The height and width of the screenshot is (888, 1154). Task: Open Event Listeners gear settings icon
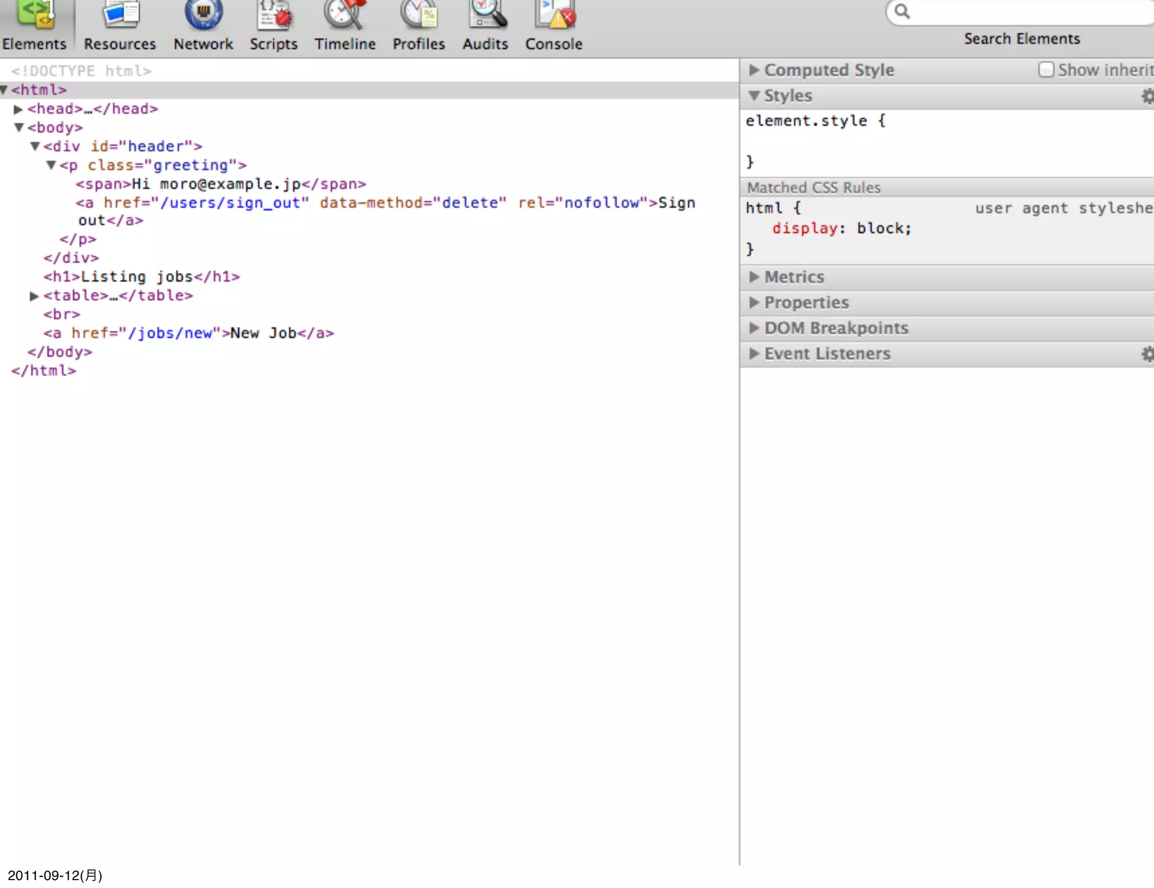coord(1147,354)
